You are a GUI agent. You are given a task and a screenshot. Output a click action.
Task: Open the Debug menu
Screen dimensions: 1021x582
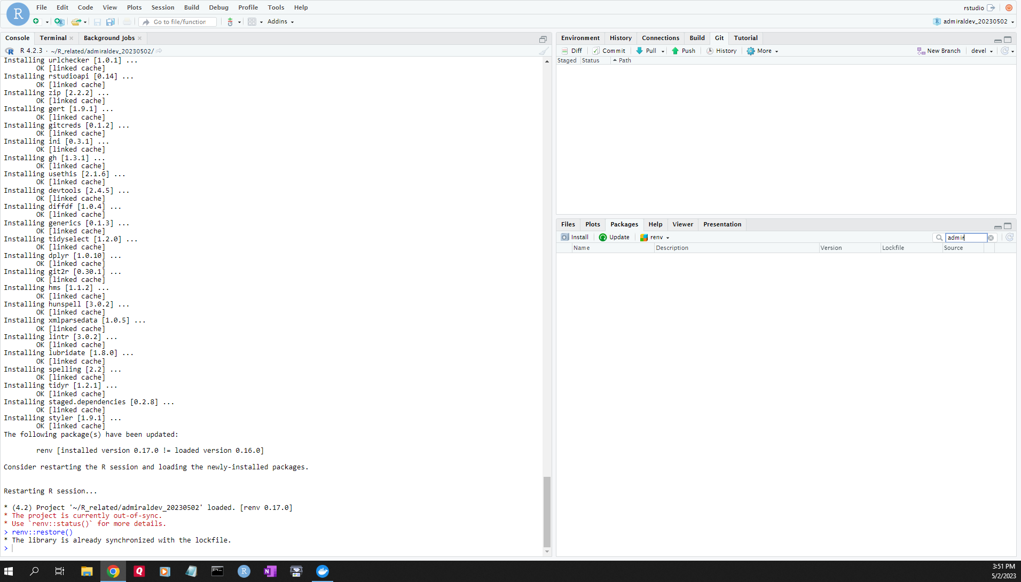tap(218, 7)
